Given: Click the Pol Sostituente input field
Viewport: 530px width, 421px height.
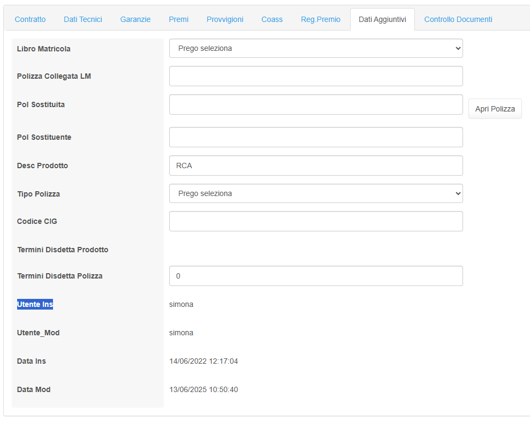Looking at the screenshot, I should 316,137.
